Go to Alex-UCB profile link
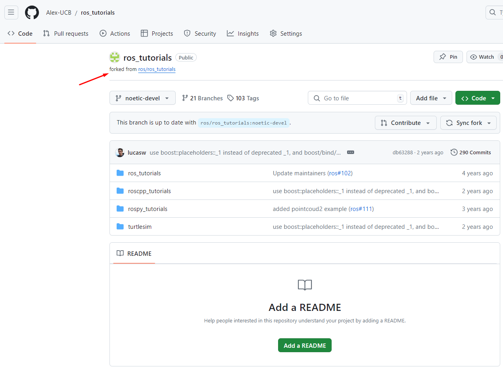503x370 pixels. coord(59,12)
